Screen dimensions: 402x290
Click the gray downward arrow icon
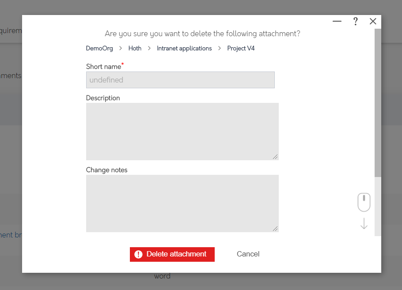[364, 224]
